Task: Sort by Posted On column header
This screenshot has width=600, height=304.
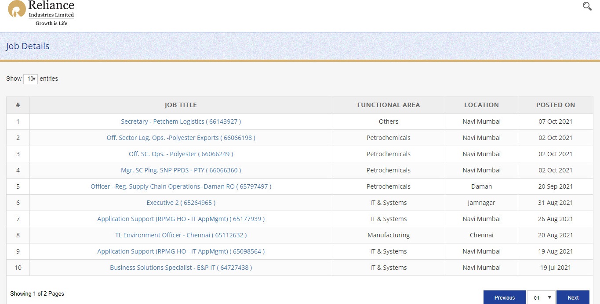Action: pos(555,105)
